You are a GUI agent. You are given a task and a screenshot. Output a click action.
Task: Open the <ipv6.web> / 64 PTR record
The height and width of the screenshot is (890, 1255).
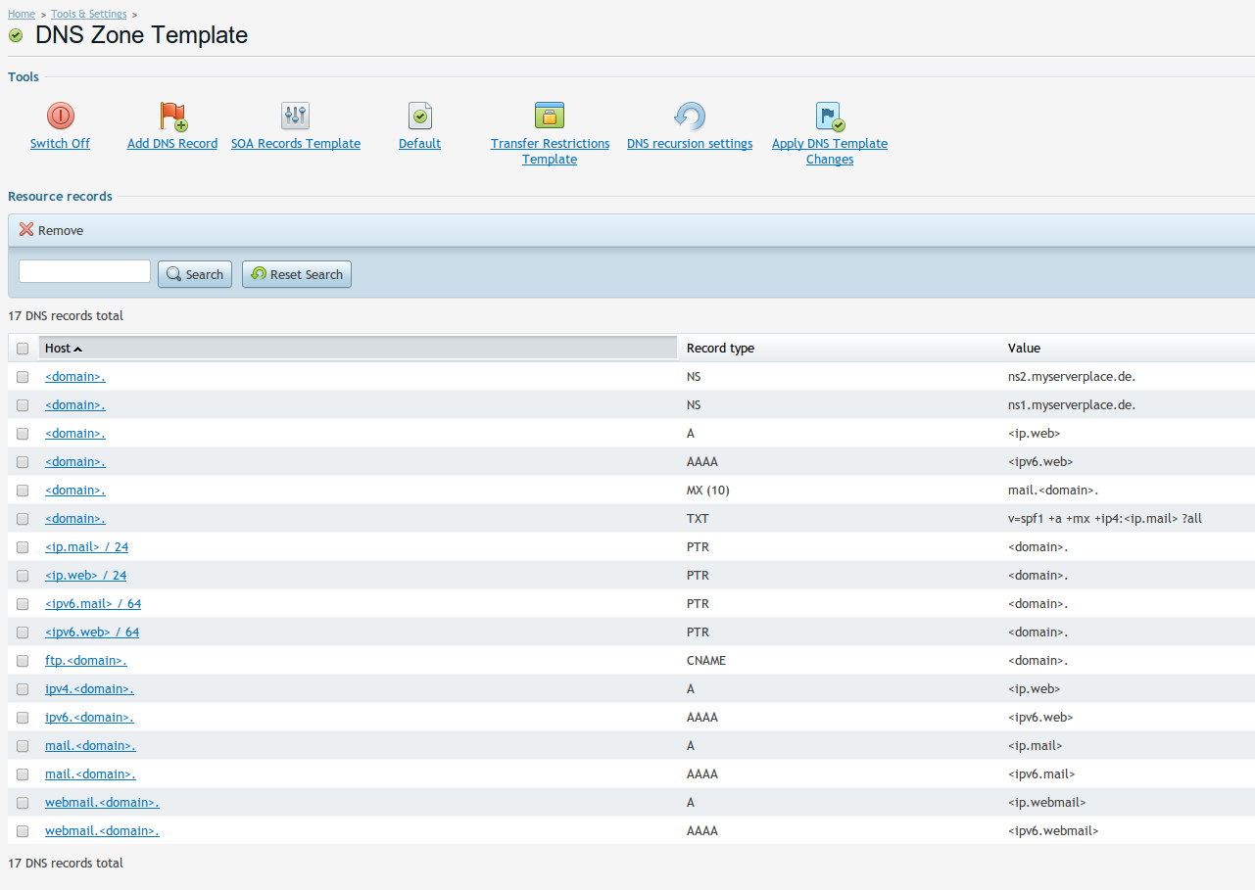click(92, 632)
